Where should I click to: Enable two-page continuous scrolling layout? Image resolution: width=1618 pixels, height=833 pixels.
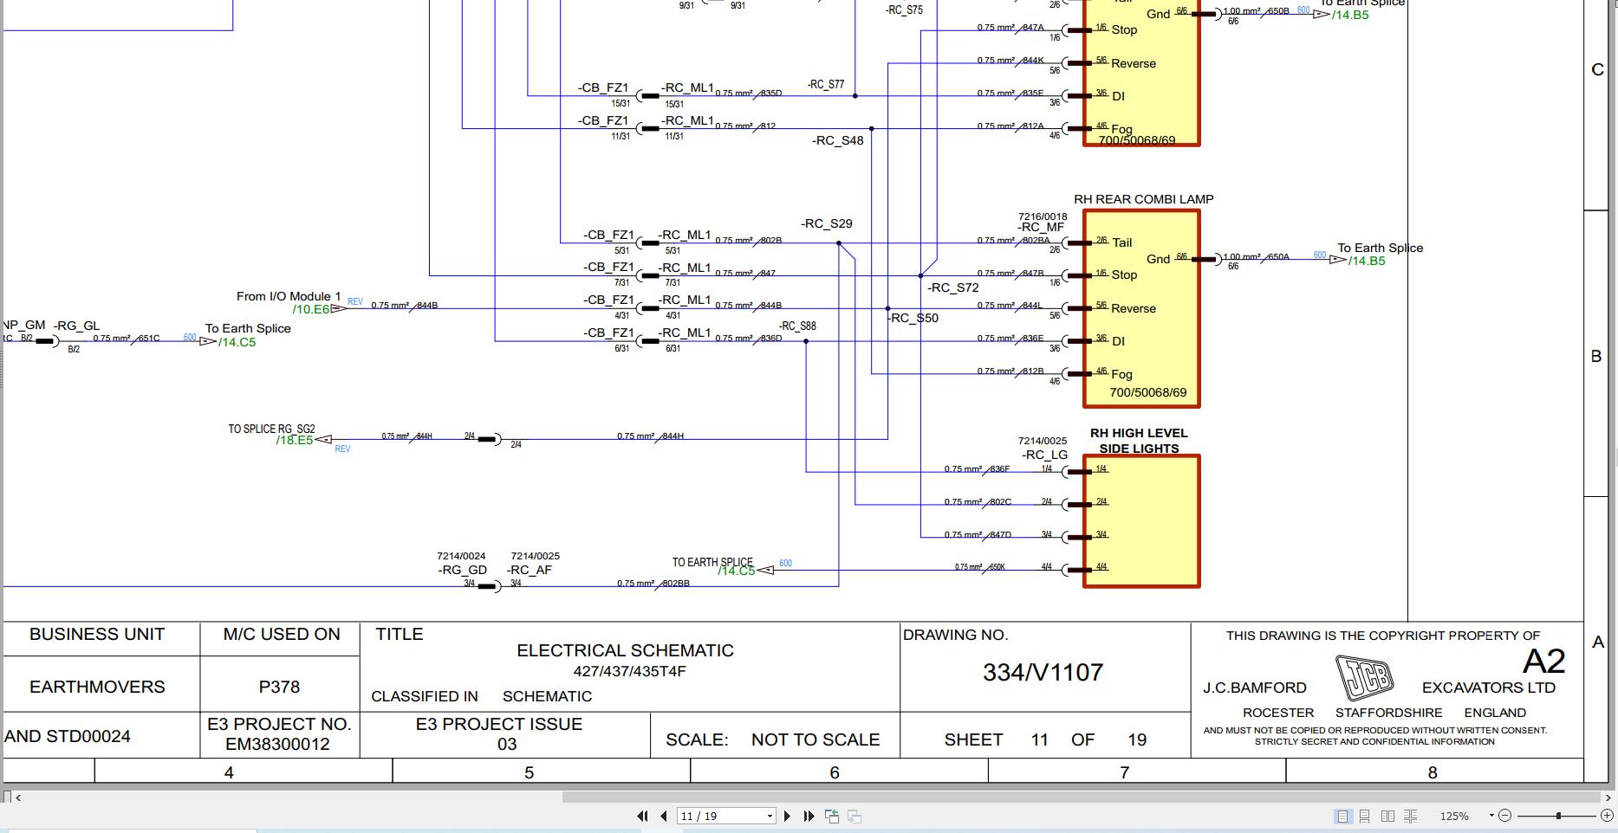pos(1412,815)
